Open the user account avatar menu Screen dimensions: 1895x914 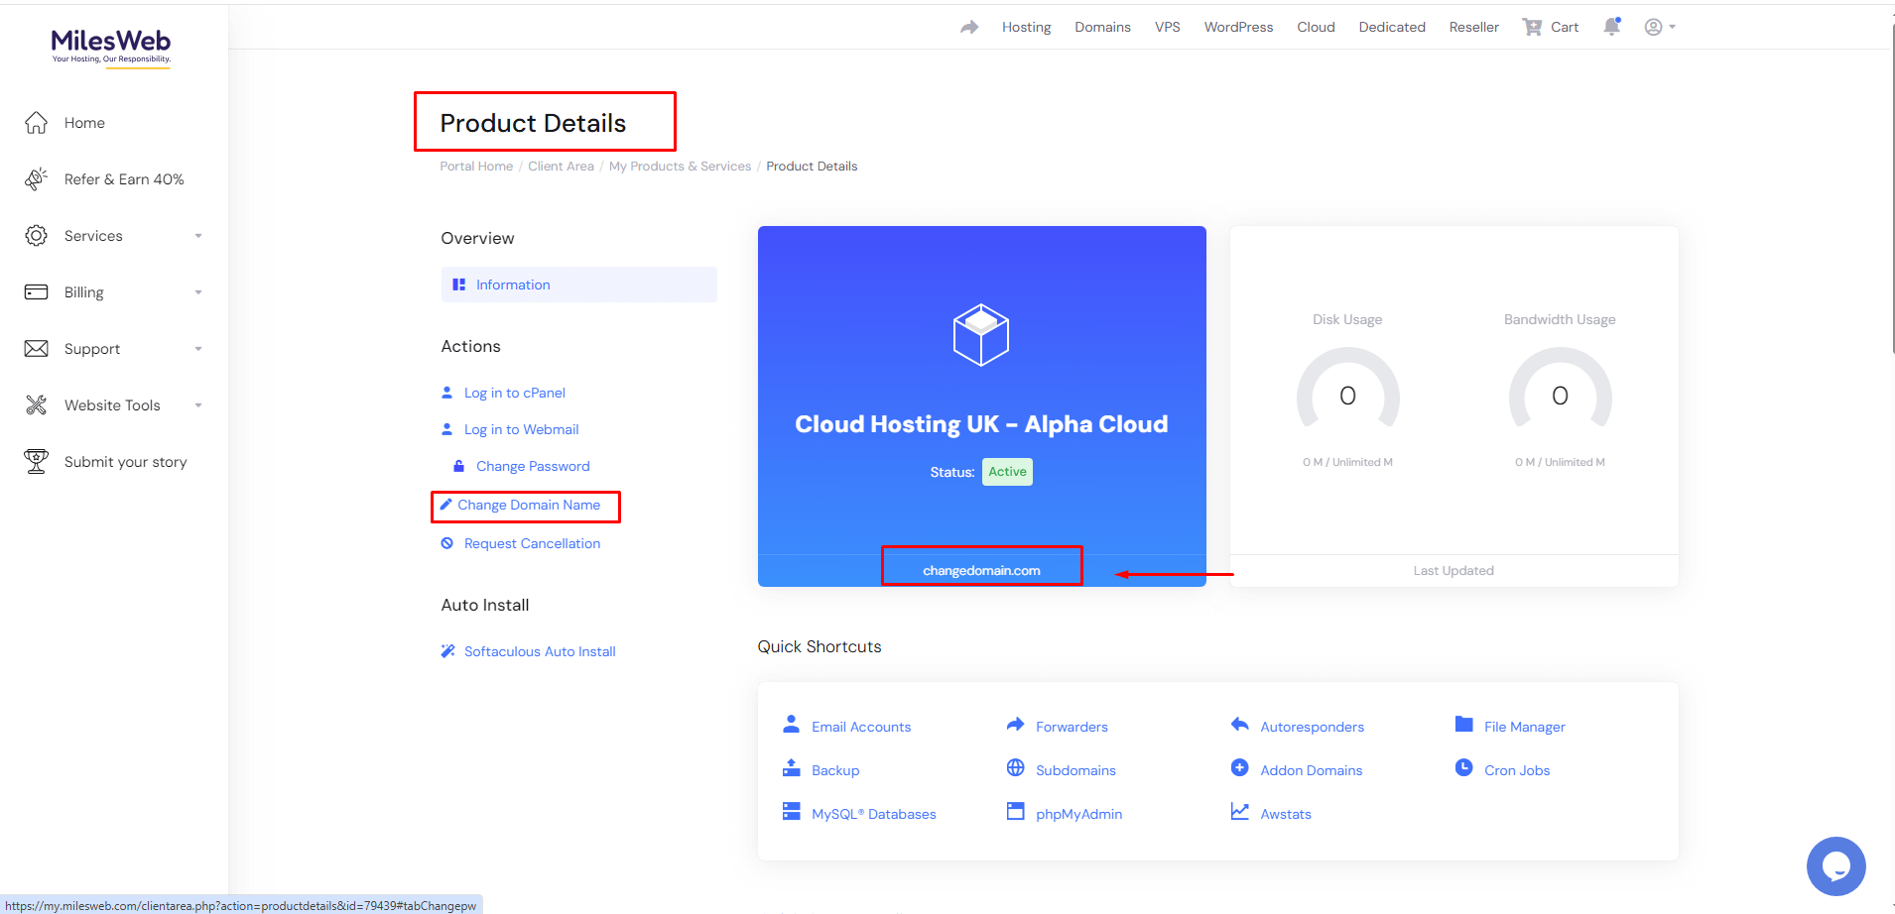(x=1660, y=27)
